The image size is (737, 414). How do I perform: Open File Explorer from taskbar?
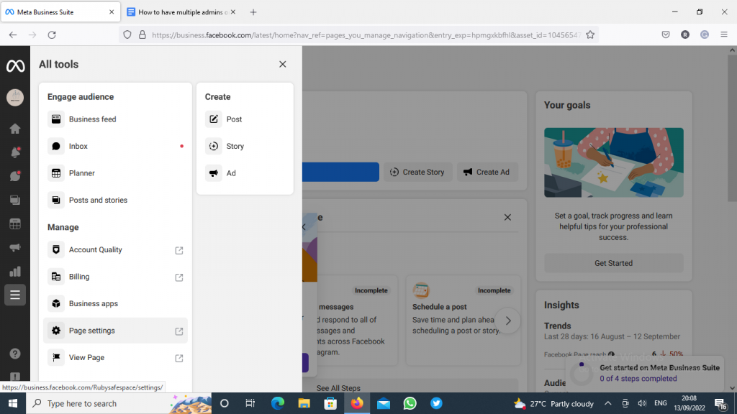(304, 403)
